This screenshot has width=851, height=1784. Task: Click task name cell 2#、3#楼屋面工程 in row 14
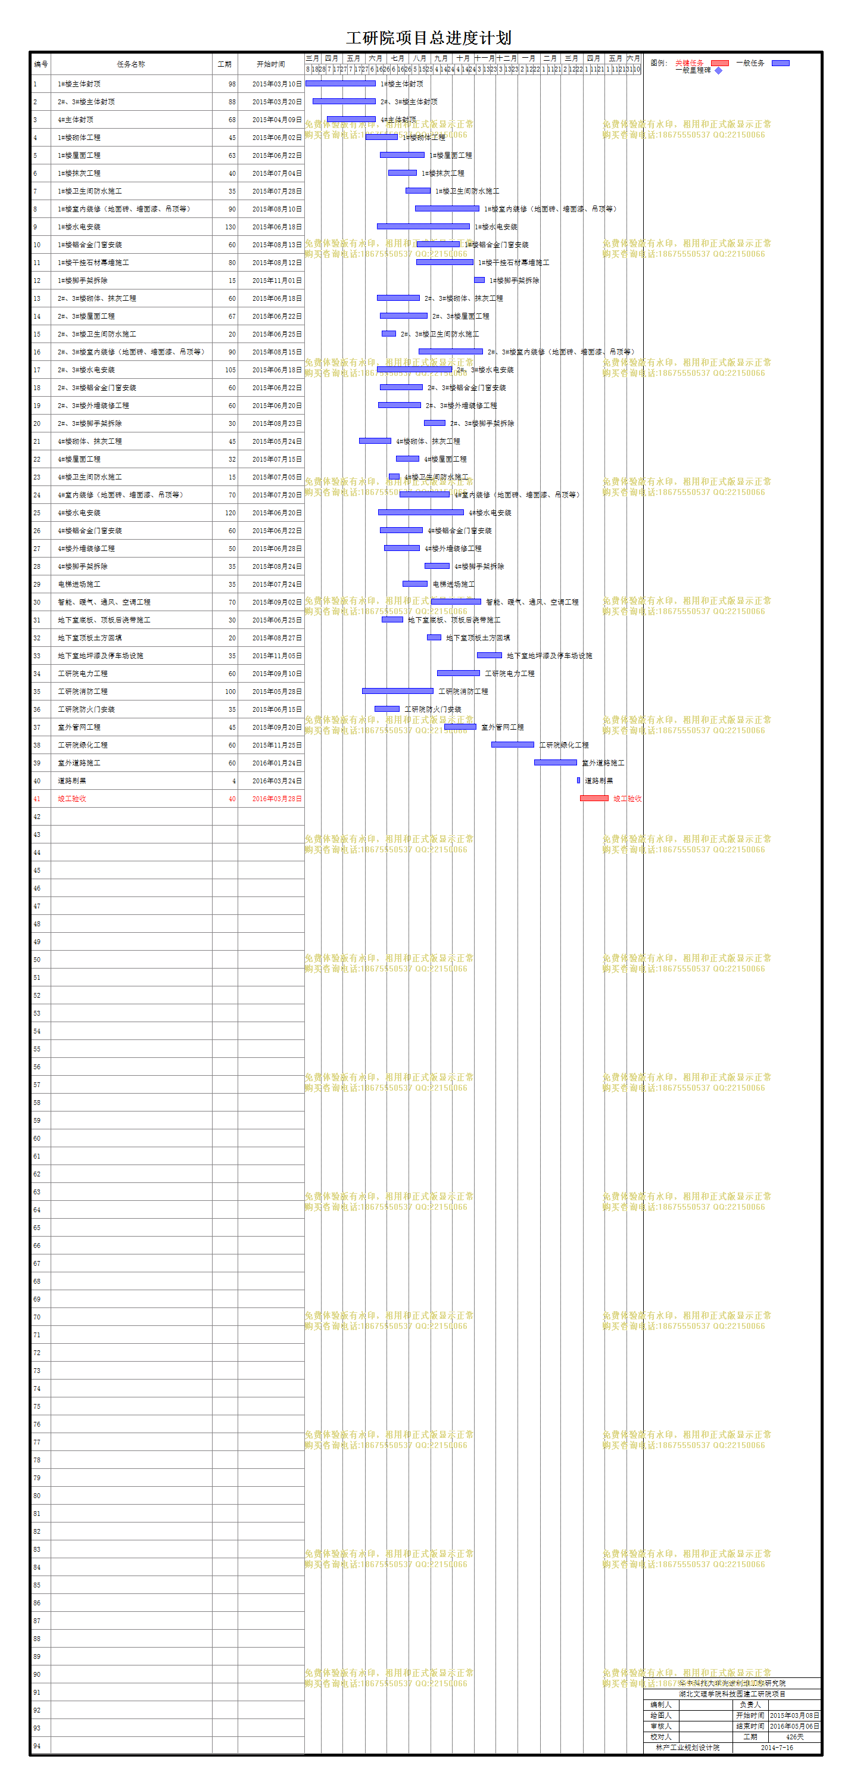pyautogui.click(x=131, y=316)
